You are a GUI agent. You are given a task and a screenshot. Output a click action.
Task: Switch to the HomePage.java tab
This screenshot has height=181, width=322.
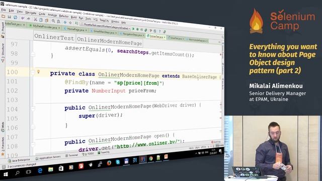click(x=75, y=29)
